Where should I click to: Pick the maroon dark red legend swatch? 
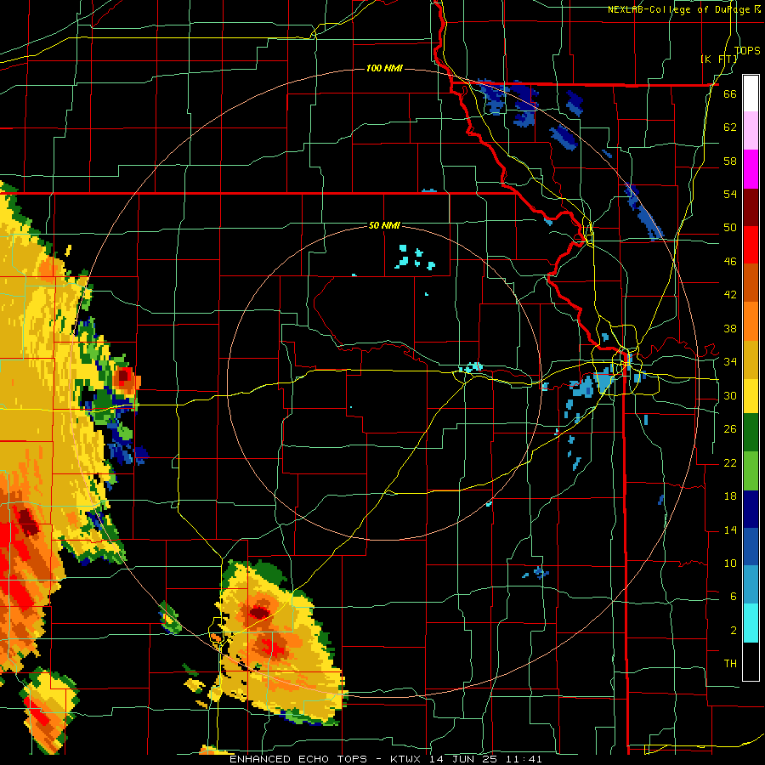point(751,207)
